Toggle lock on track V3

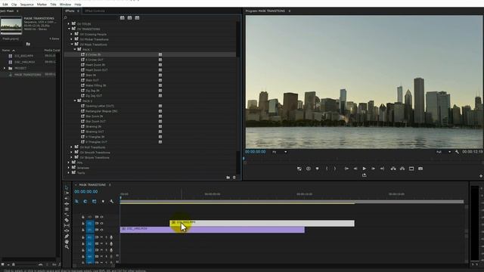pos(82,217)
